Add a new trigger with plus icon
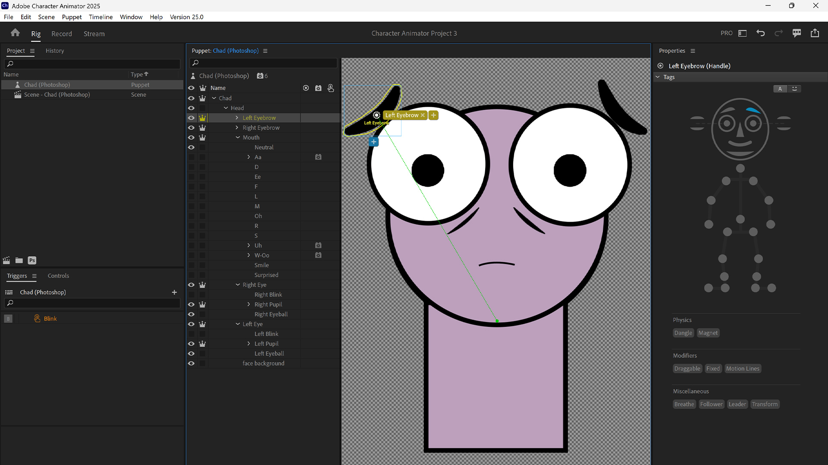This screenshot has height=465, width=828. 174,292
